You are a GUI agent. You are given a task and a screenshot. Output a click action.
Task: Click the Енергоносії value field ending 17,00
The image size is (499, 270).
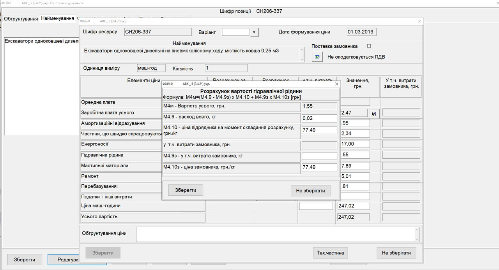click(x=355, y=144)
